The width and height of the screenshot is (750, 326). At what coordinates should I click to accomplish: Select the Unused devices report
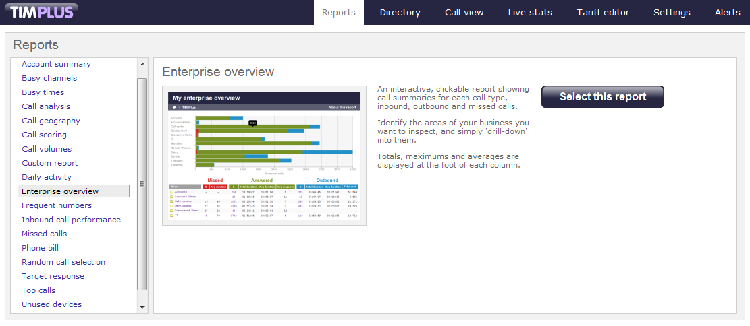51,304
